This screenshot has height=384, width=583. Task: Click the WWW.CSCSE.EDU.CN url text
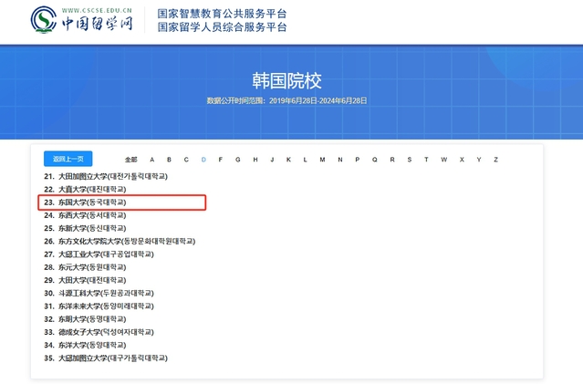coord(97,10)
